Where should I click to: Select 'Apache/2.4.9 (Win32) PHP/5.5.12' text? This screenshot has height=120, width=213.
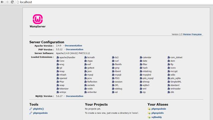73,53
